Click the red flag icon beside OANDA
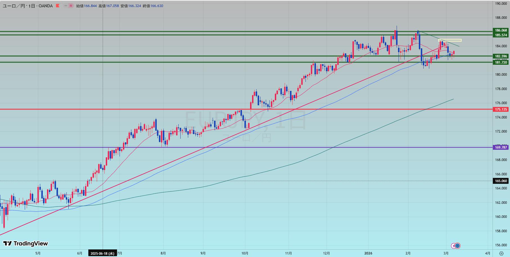Viewport: 510px width, 257px height. click(58, 6)
